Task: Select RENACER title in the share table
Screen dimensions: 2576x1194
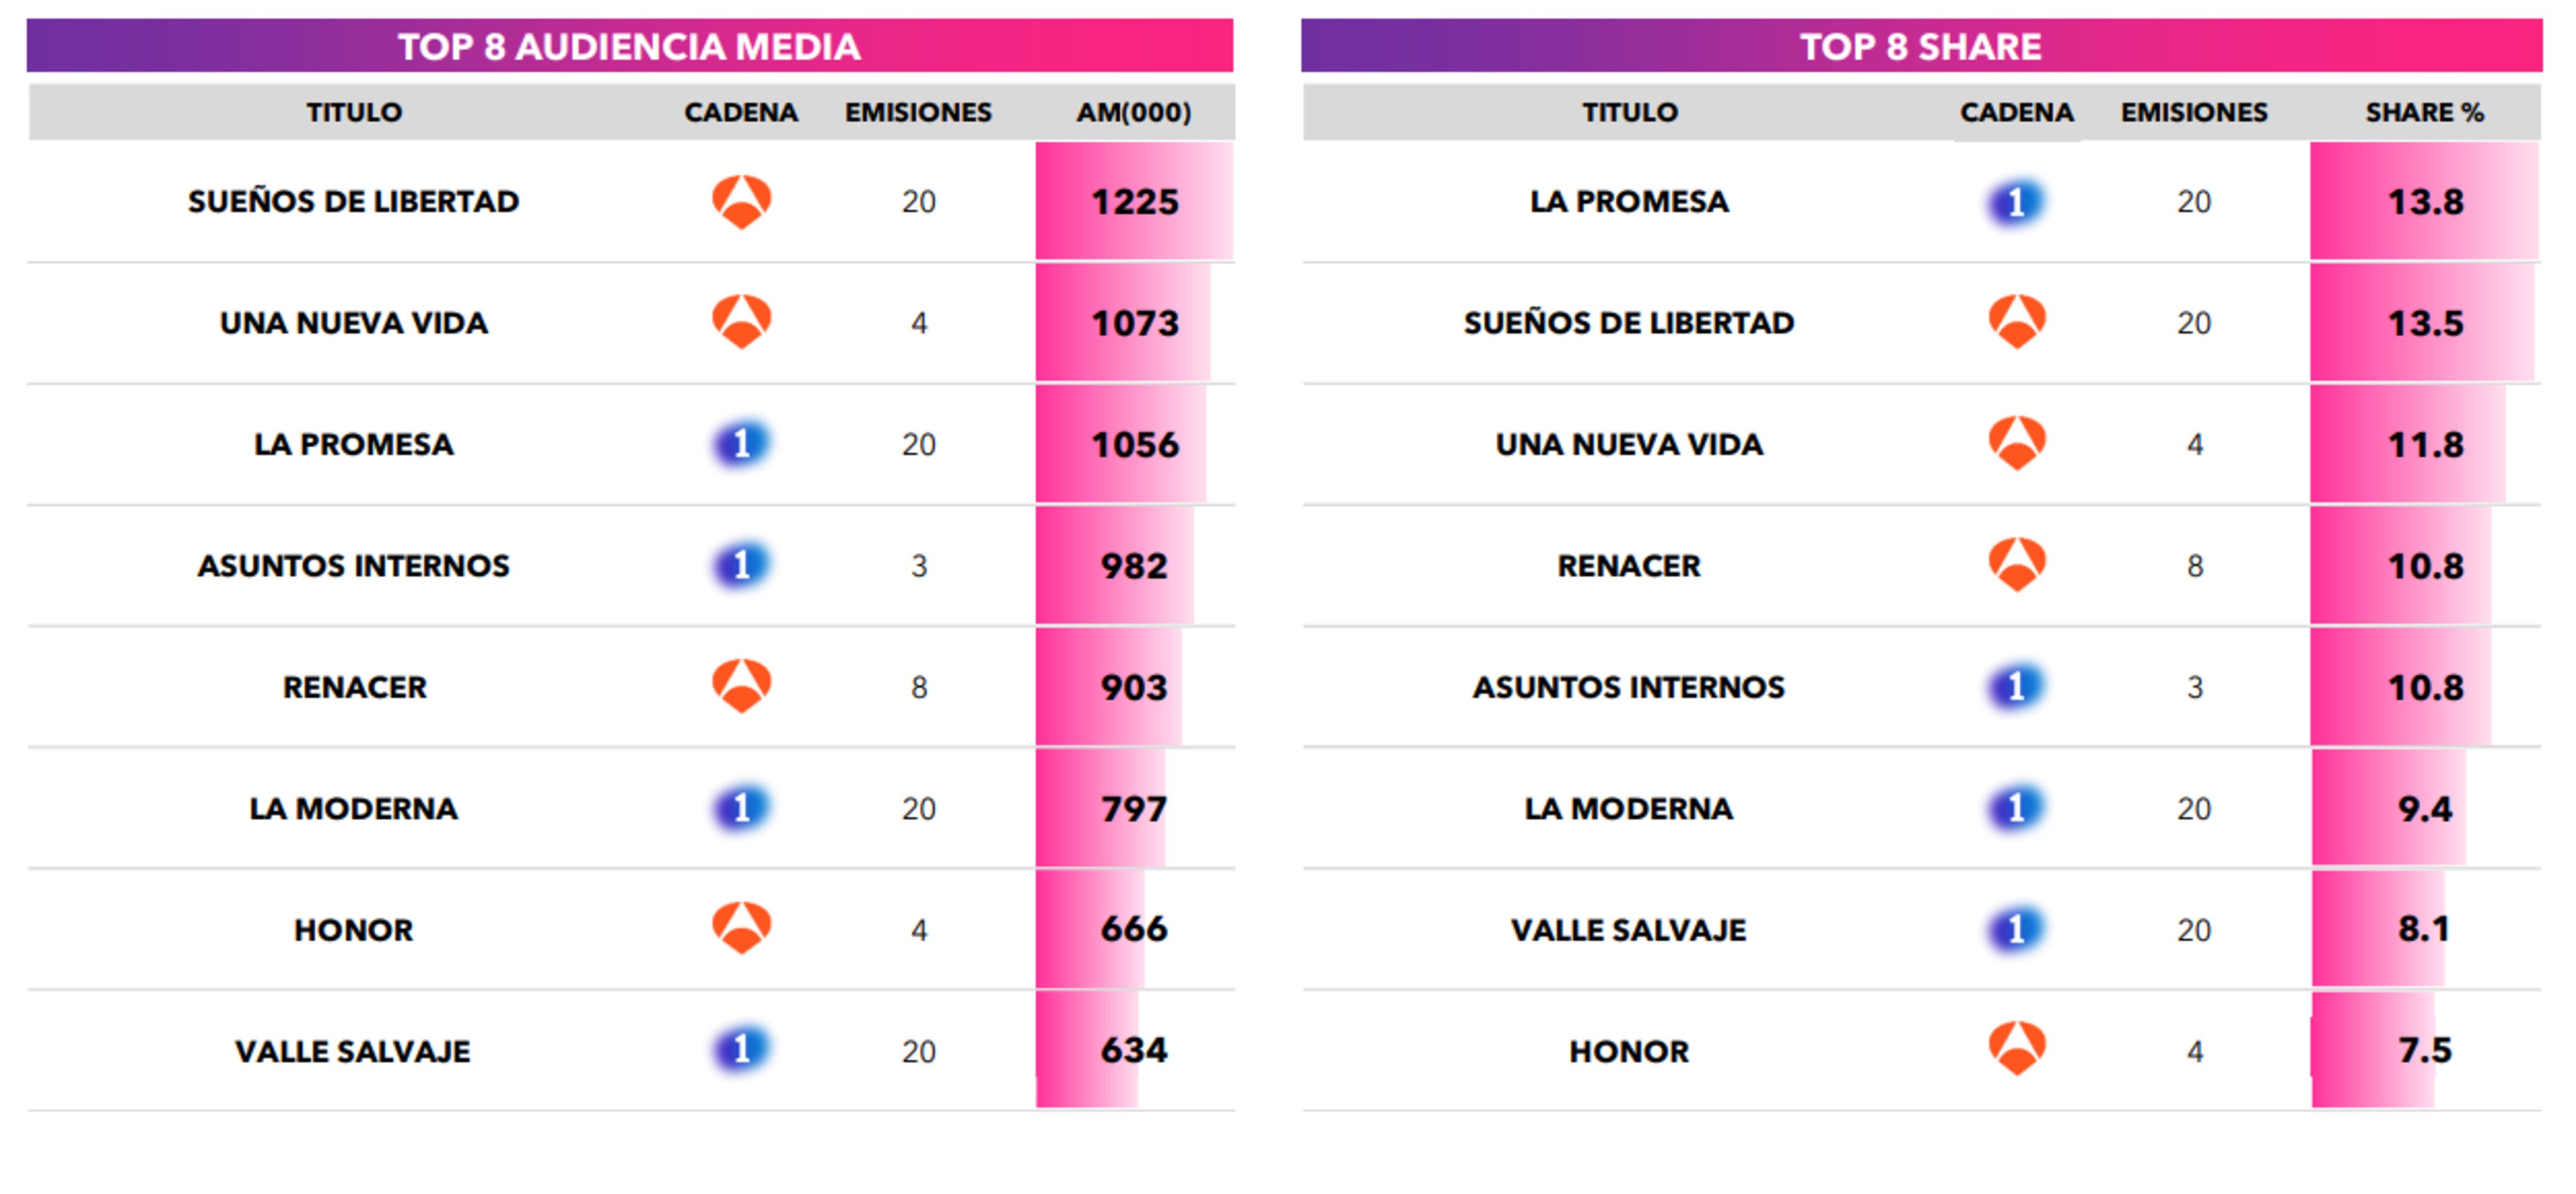Action: tap(1628, 566)
